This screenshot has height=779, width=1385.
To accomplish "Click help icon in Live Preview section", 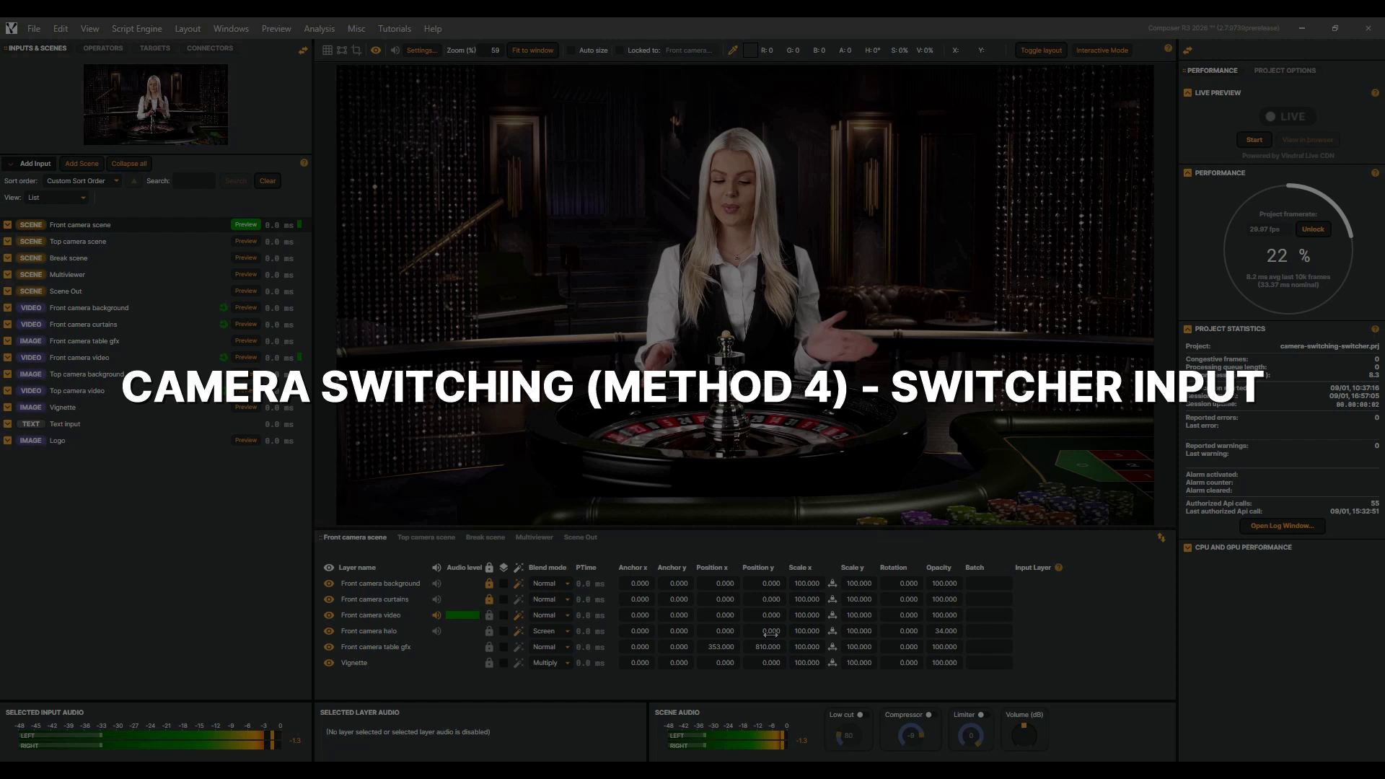I will pyautogui.click(x=1375, y=93).
